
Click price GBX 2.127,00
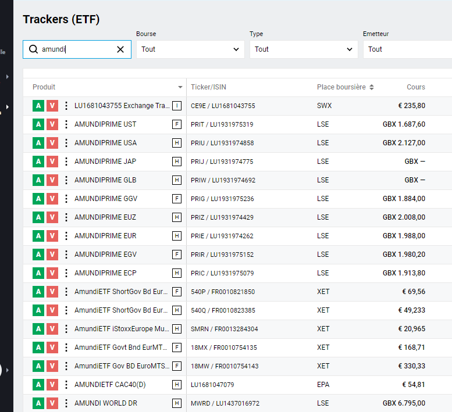click(x=404, y=143)
